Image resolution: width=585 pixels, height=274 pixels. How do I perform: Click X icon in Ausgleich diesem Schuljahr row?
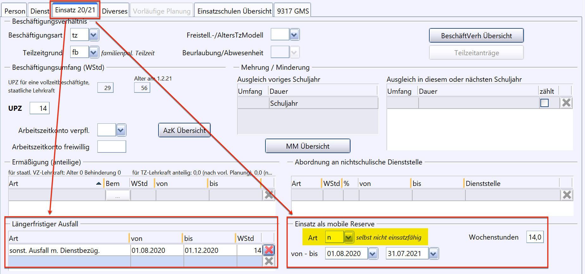click(x=566, y=103)
